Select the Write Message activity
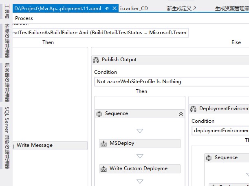The height and width of the screenshot is (186, 249). [x=50, y=146]
